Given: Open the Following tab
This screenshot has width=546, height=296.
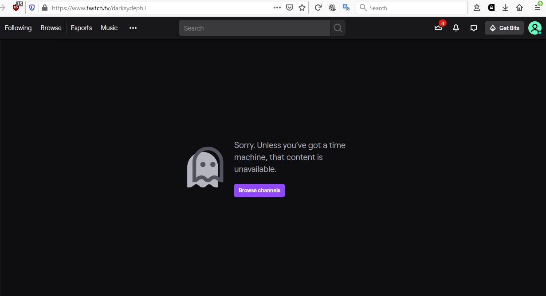Looking at the screenshot, I should click(18, 28).
